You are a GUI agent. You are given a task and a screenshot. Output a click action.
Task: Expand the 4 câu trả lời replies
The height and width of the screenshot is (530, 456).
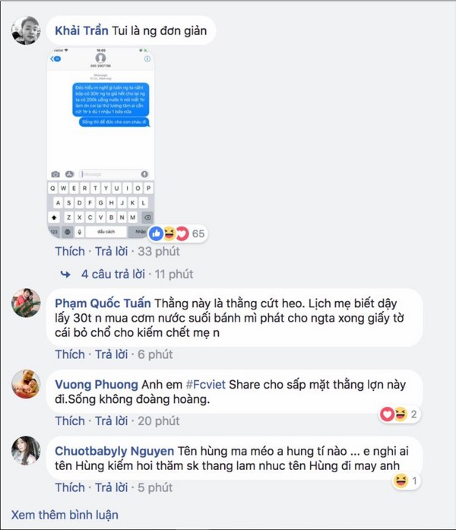[x=112, y=275]
